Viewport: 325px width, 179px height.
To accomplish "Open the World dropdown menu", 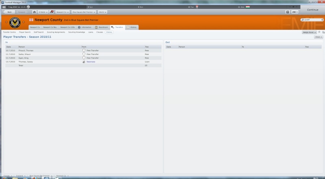I will click(102, 12).
